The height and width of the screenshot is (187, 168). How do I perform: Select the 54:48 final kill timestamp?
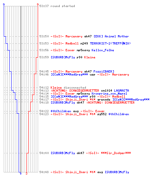point(44,172)
